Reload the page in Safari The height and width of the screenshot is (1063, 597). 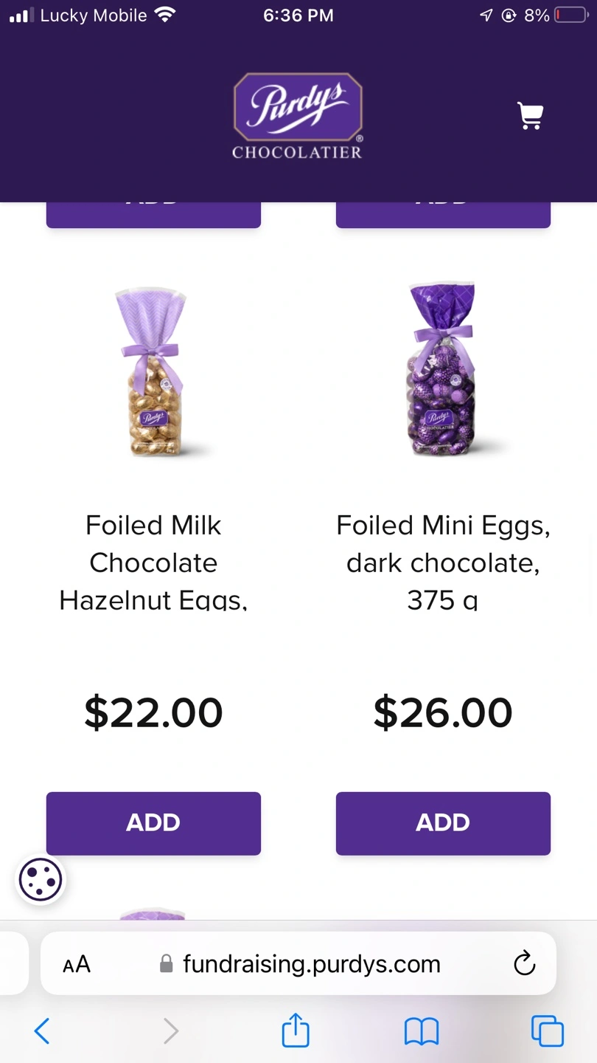[x=524, y=963]
